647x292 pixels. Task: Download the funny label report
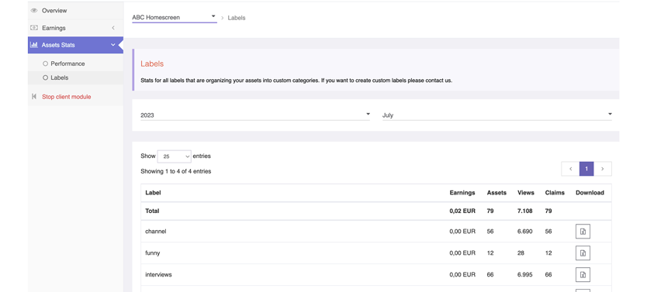tap(583, 252)
